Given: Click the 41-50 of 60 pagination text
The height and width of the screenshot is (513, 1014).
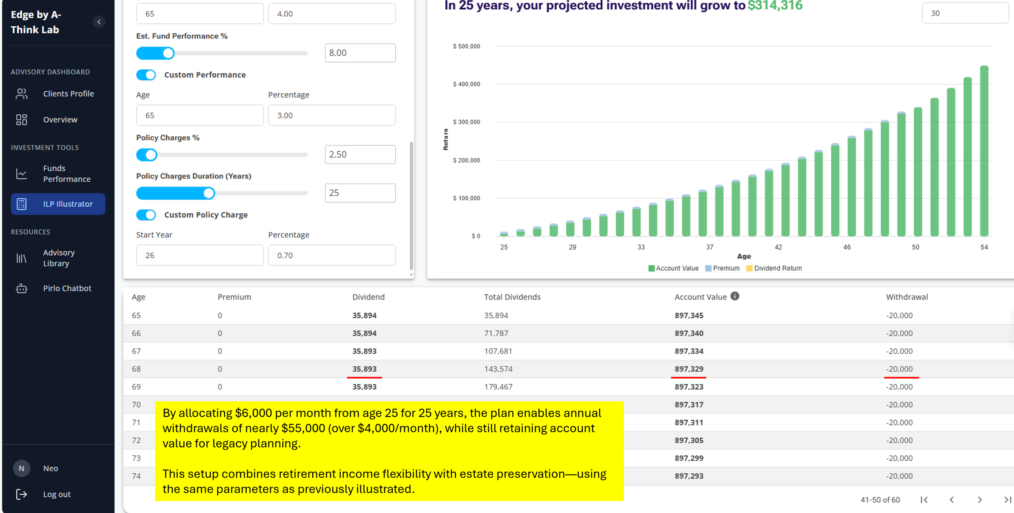Looking at the screenshot, I should click(x=880, y=500).
